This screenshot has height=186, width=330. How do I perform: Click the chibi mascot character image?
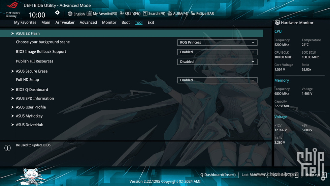tap(31, 176)
